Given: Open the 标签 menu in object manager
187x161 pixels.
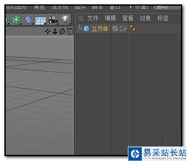Looking at the screenshot, I should 163,18.
